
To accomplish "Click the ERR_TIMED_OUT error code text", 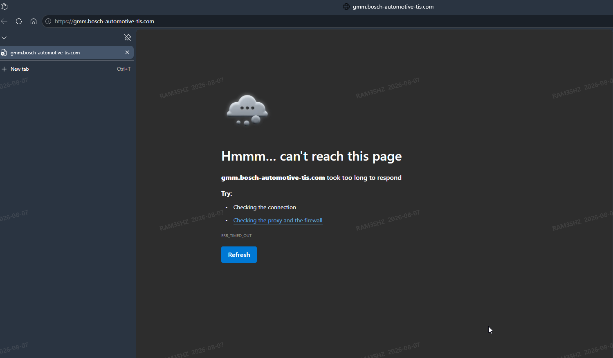I will click(236, 235).
